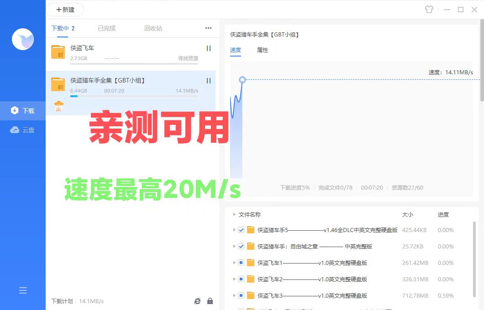
Task: Pause the 侠盗猎车手全集 download
Action: [x=209, y=81]
